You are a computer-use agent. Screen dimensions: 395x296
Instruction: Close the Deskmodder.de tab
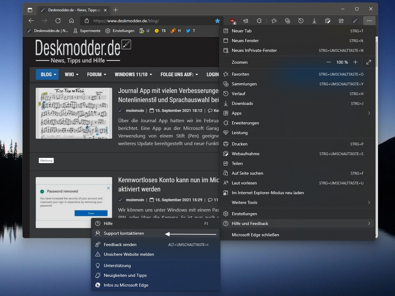[x=105, y=10]
